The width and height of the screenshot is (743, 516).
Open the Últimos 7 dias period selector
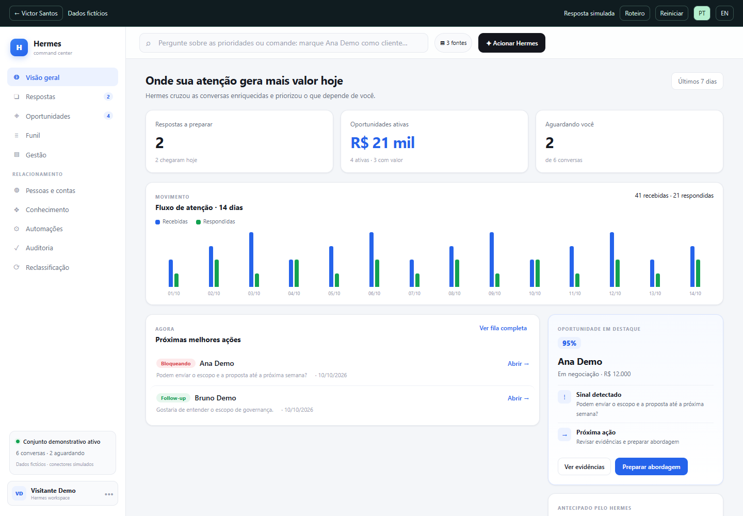697,81
